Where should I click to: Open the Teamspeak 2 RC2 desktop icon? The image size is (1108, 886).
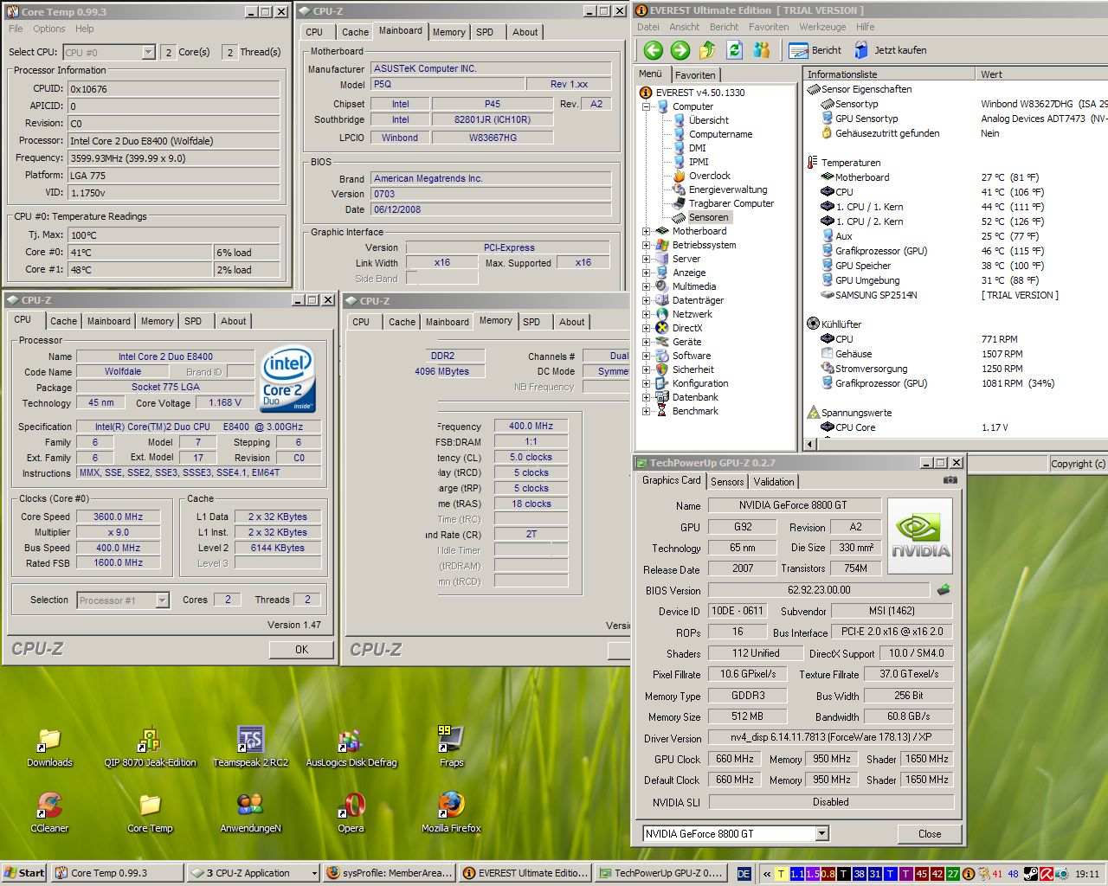(x=250, y=748)
